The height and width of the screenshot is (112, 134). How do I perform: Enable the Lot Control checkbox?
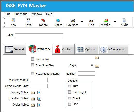(x=32, y=59)
